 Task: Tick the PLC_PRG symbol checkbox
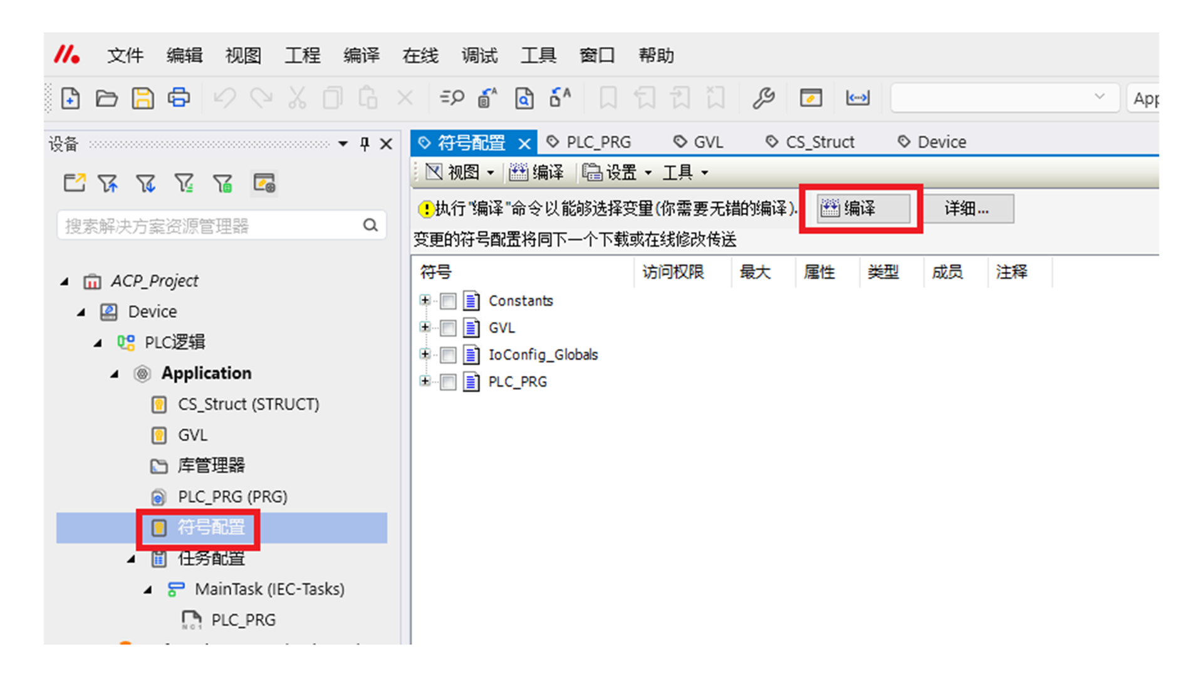(448, 382)
